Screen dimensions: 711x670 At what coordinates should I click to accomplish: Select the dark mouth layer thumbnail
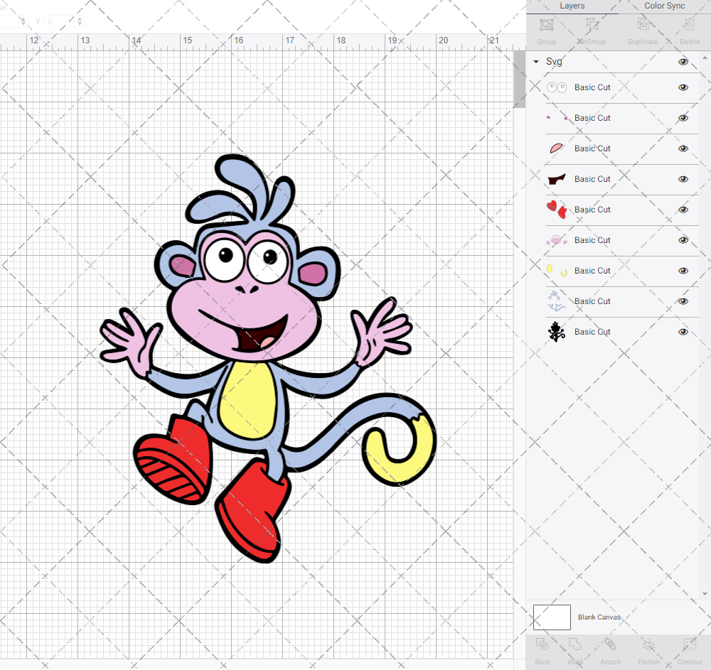pyautogui.click(x=557, y=179)
